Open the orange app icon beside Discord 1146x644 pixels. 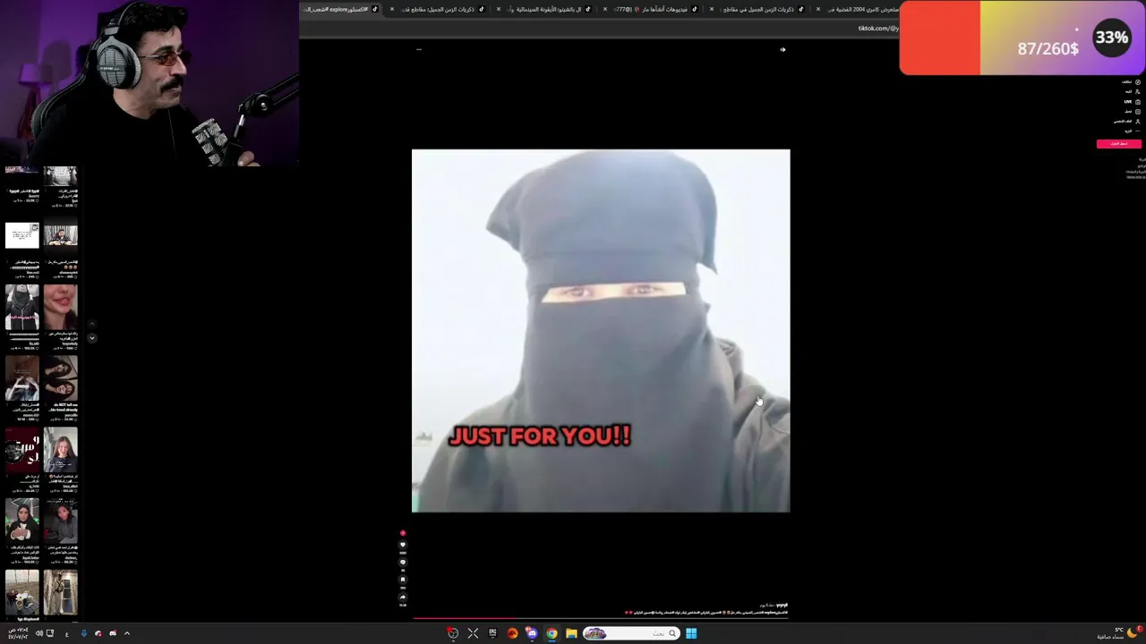point(512,633)
